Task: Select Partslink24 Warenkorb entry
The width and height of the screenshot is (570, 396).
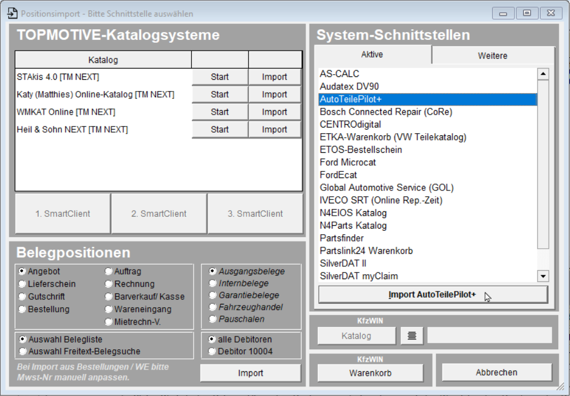Action: coord(428,251)
